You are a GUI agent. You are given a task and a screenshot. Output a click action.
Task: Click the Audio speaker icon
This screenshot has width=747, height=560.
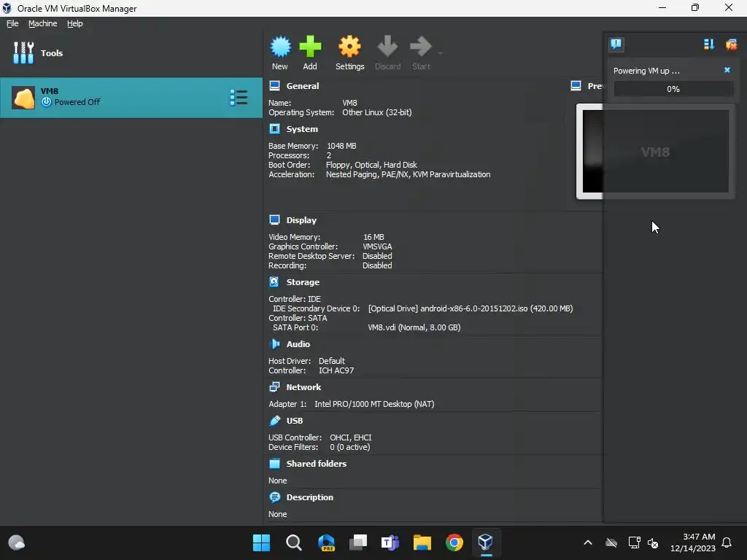(x=274, y=344)
